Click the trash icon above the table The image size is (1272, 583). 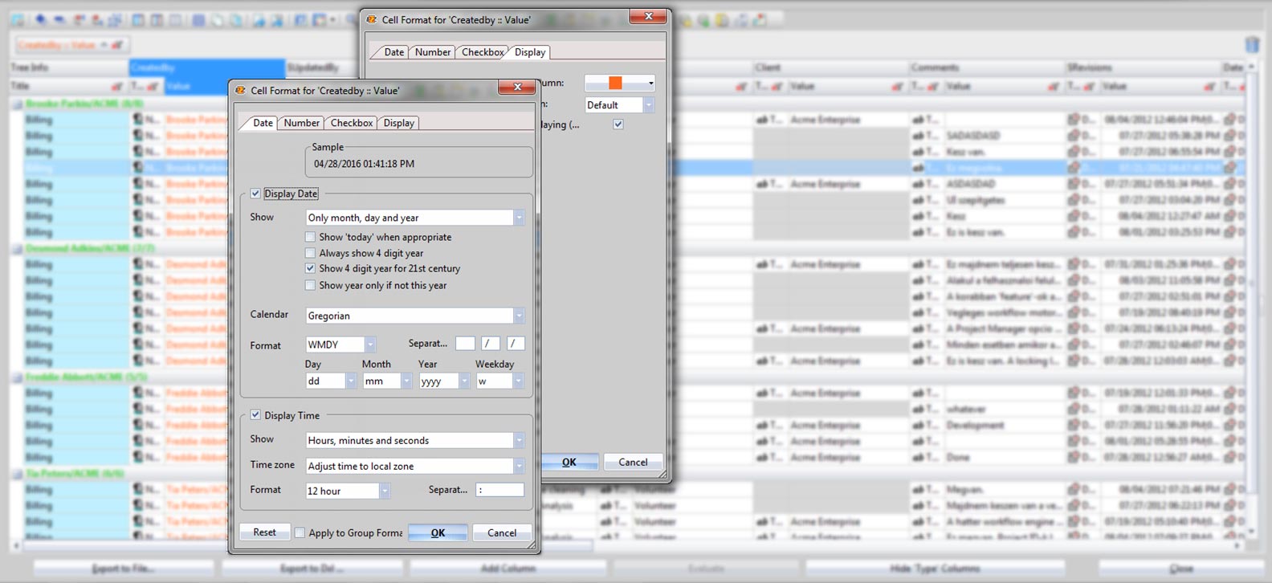[1251, 45]
